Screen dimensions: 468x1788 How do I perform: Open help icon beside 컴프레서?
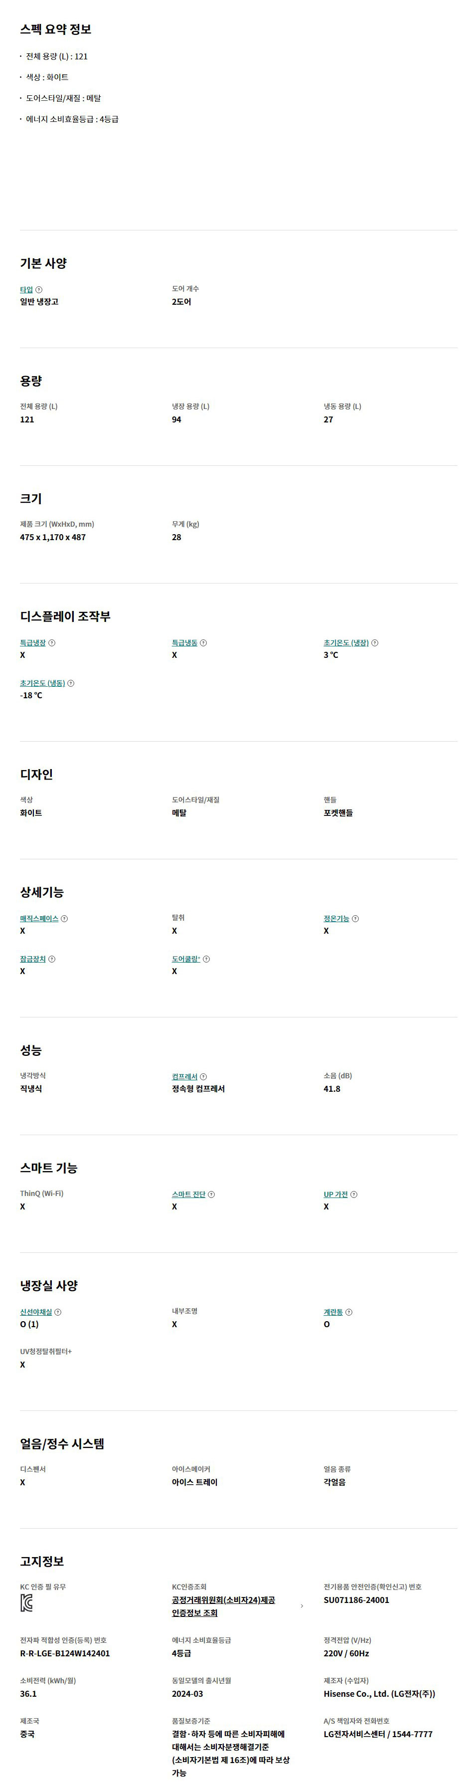(x=204, y=1077)
